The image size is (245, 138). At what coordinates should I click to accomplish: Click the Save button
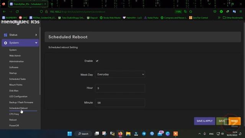(x=222, y=121)
